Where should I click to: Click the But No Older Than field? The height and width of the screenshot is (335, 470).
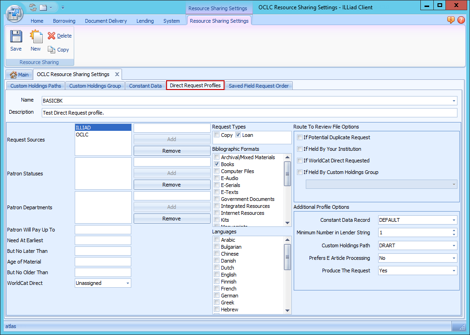[x=103, y=272]
